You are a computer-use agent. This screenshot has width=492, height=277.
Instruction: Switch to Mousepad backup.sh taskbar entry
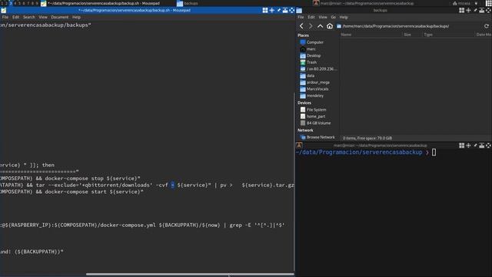[101, 3]
